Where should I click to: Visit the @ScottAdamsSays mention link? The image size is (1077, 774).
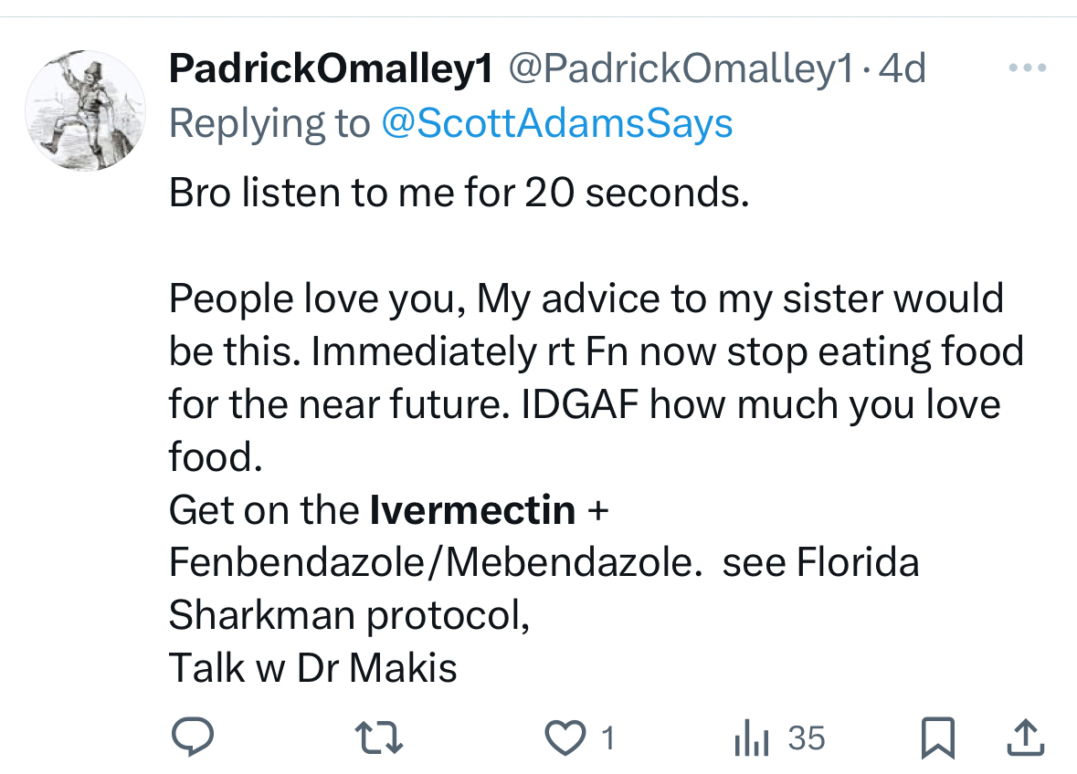click(x=556, y=123)
